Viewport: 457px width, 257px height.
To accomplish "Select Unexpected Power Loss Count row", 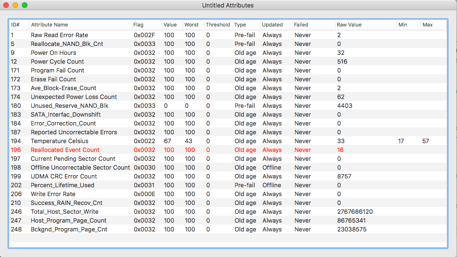I will pyautogui.click(x=228, y=97).
